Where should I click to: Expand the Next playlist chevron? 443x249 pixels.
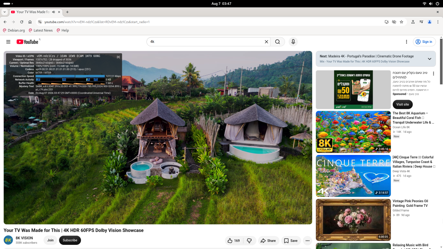(x=430, y=59)
